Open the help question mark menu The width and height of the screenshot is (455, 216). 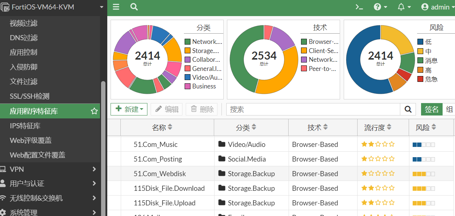click(x=380, y=7)
